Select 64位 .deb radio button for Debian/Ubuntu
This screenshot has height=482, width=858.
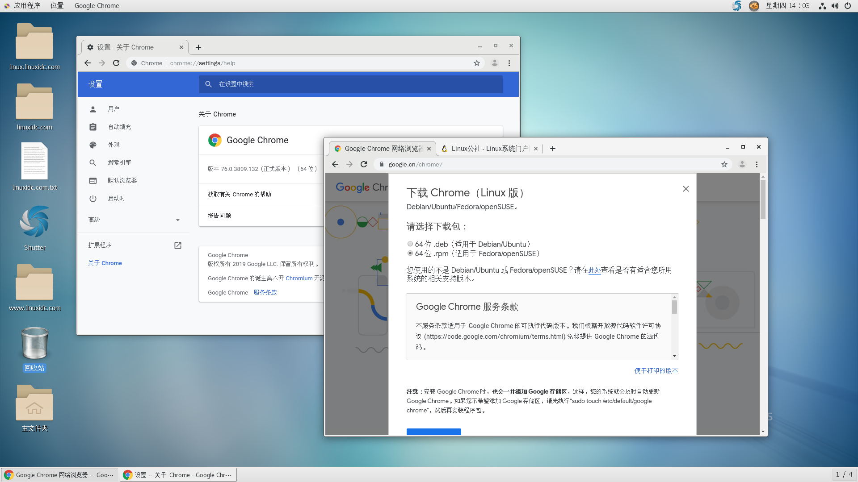click(x=410, y=244)
